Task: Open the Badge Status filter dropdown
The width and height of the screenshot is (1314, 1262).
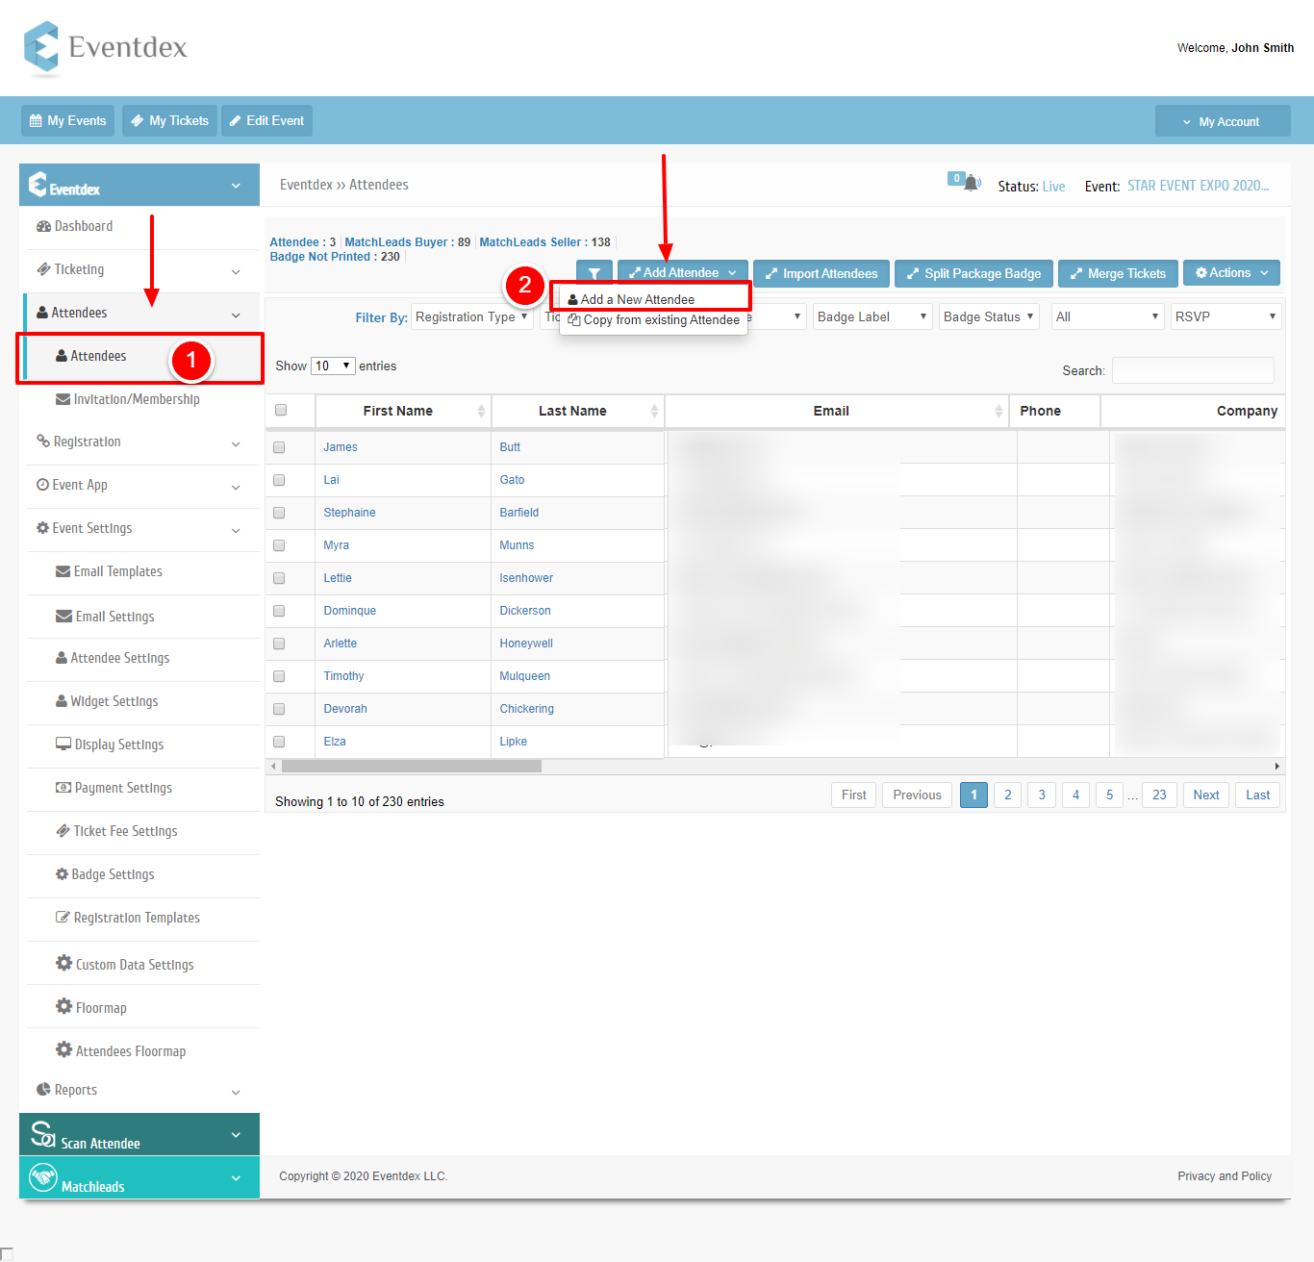Action: (x=989, y=316)
